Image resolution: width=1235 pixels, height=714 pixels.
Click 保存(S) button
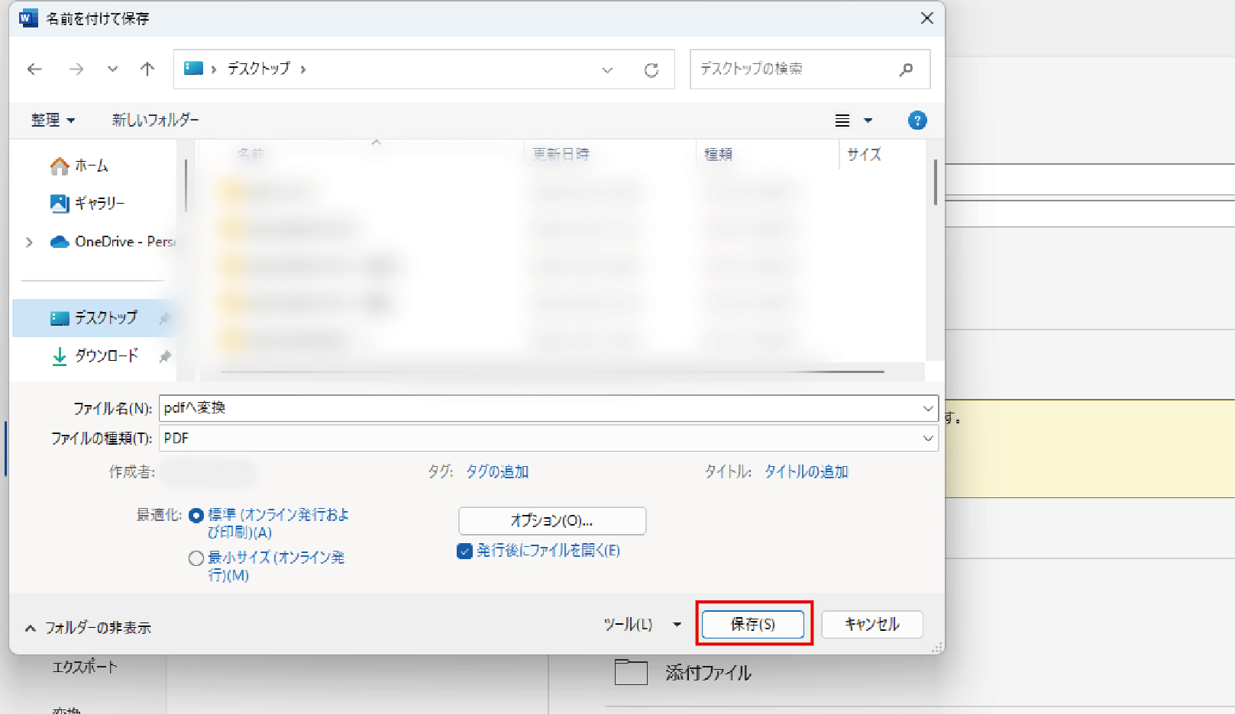click(753, 625)
